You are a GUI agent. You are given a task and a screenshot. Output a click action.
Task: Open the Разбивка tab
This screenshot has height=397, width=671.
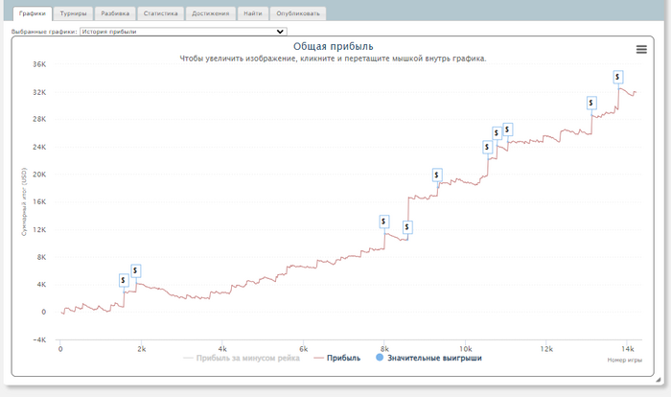(x=115, y=13)
